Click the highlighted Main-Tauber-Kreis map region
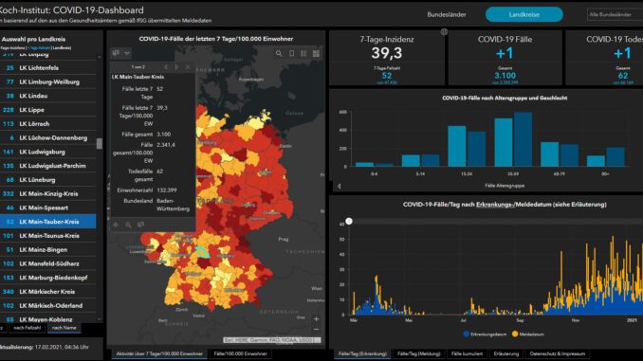This screenshot has width=643, height=361. pos(203,252)
